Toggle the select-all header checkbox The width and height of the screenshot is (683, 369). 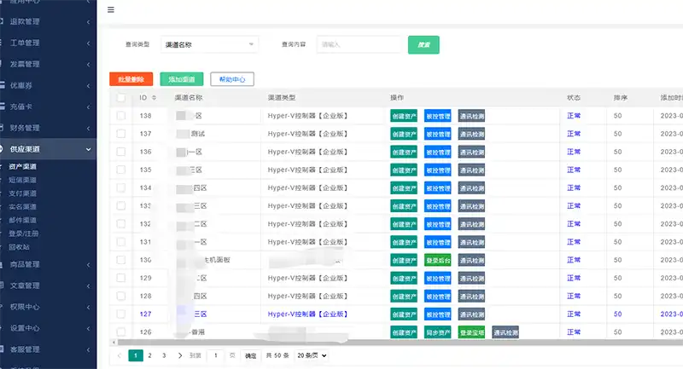(121, 98)
